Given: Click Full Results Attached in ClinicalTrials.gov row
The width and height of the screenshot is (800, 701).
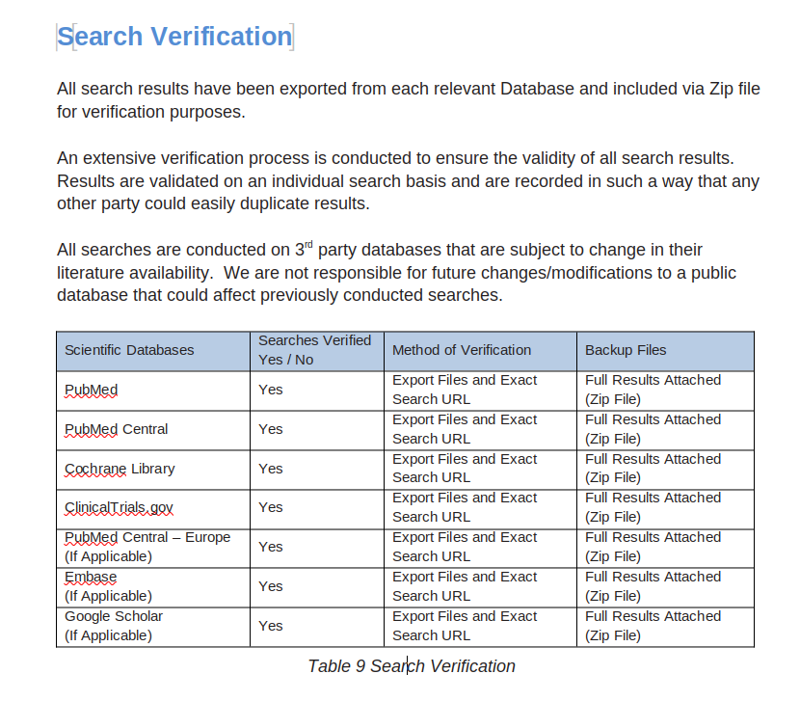Looking at the screenshot, I should 653,507.
